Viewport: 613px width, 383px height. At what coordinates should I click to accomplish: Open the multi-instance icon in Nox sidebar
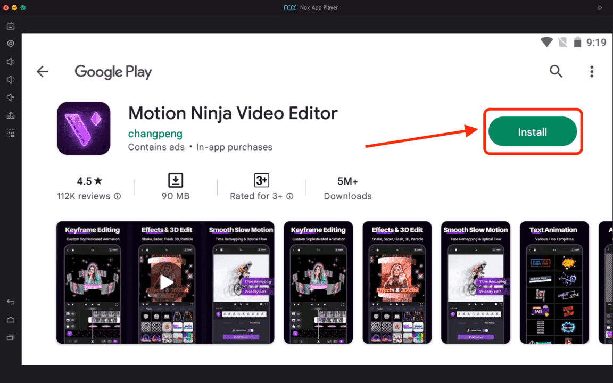11,134
